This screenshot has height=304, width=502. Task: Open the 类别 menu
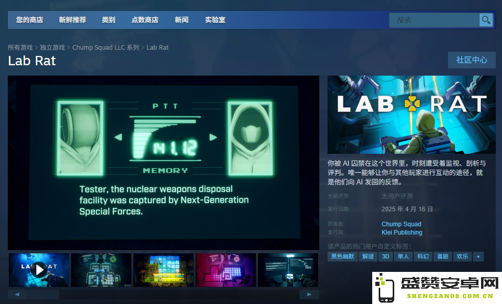click(x=108, y=20)
